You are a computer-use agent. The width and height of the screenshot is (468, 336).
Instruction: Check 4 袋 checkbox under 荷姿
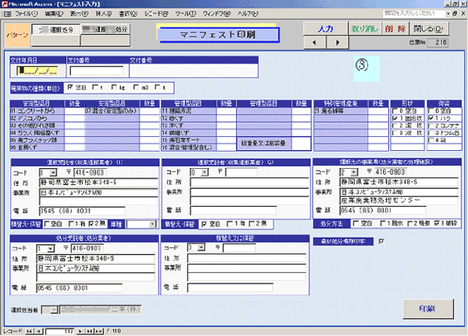[431, 140]
